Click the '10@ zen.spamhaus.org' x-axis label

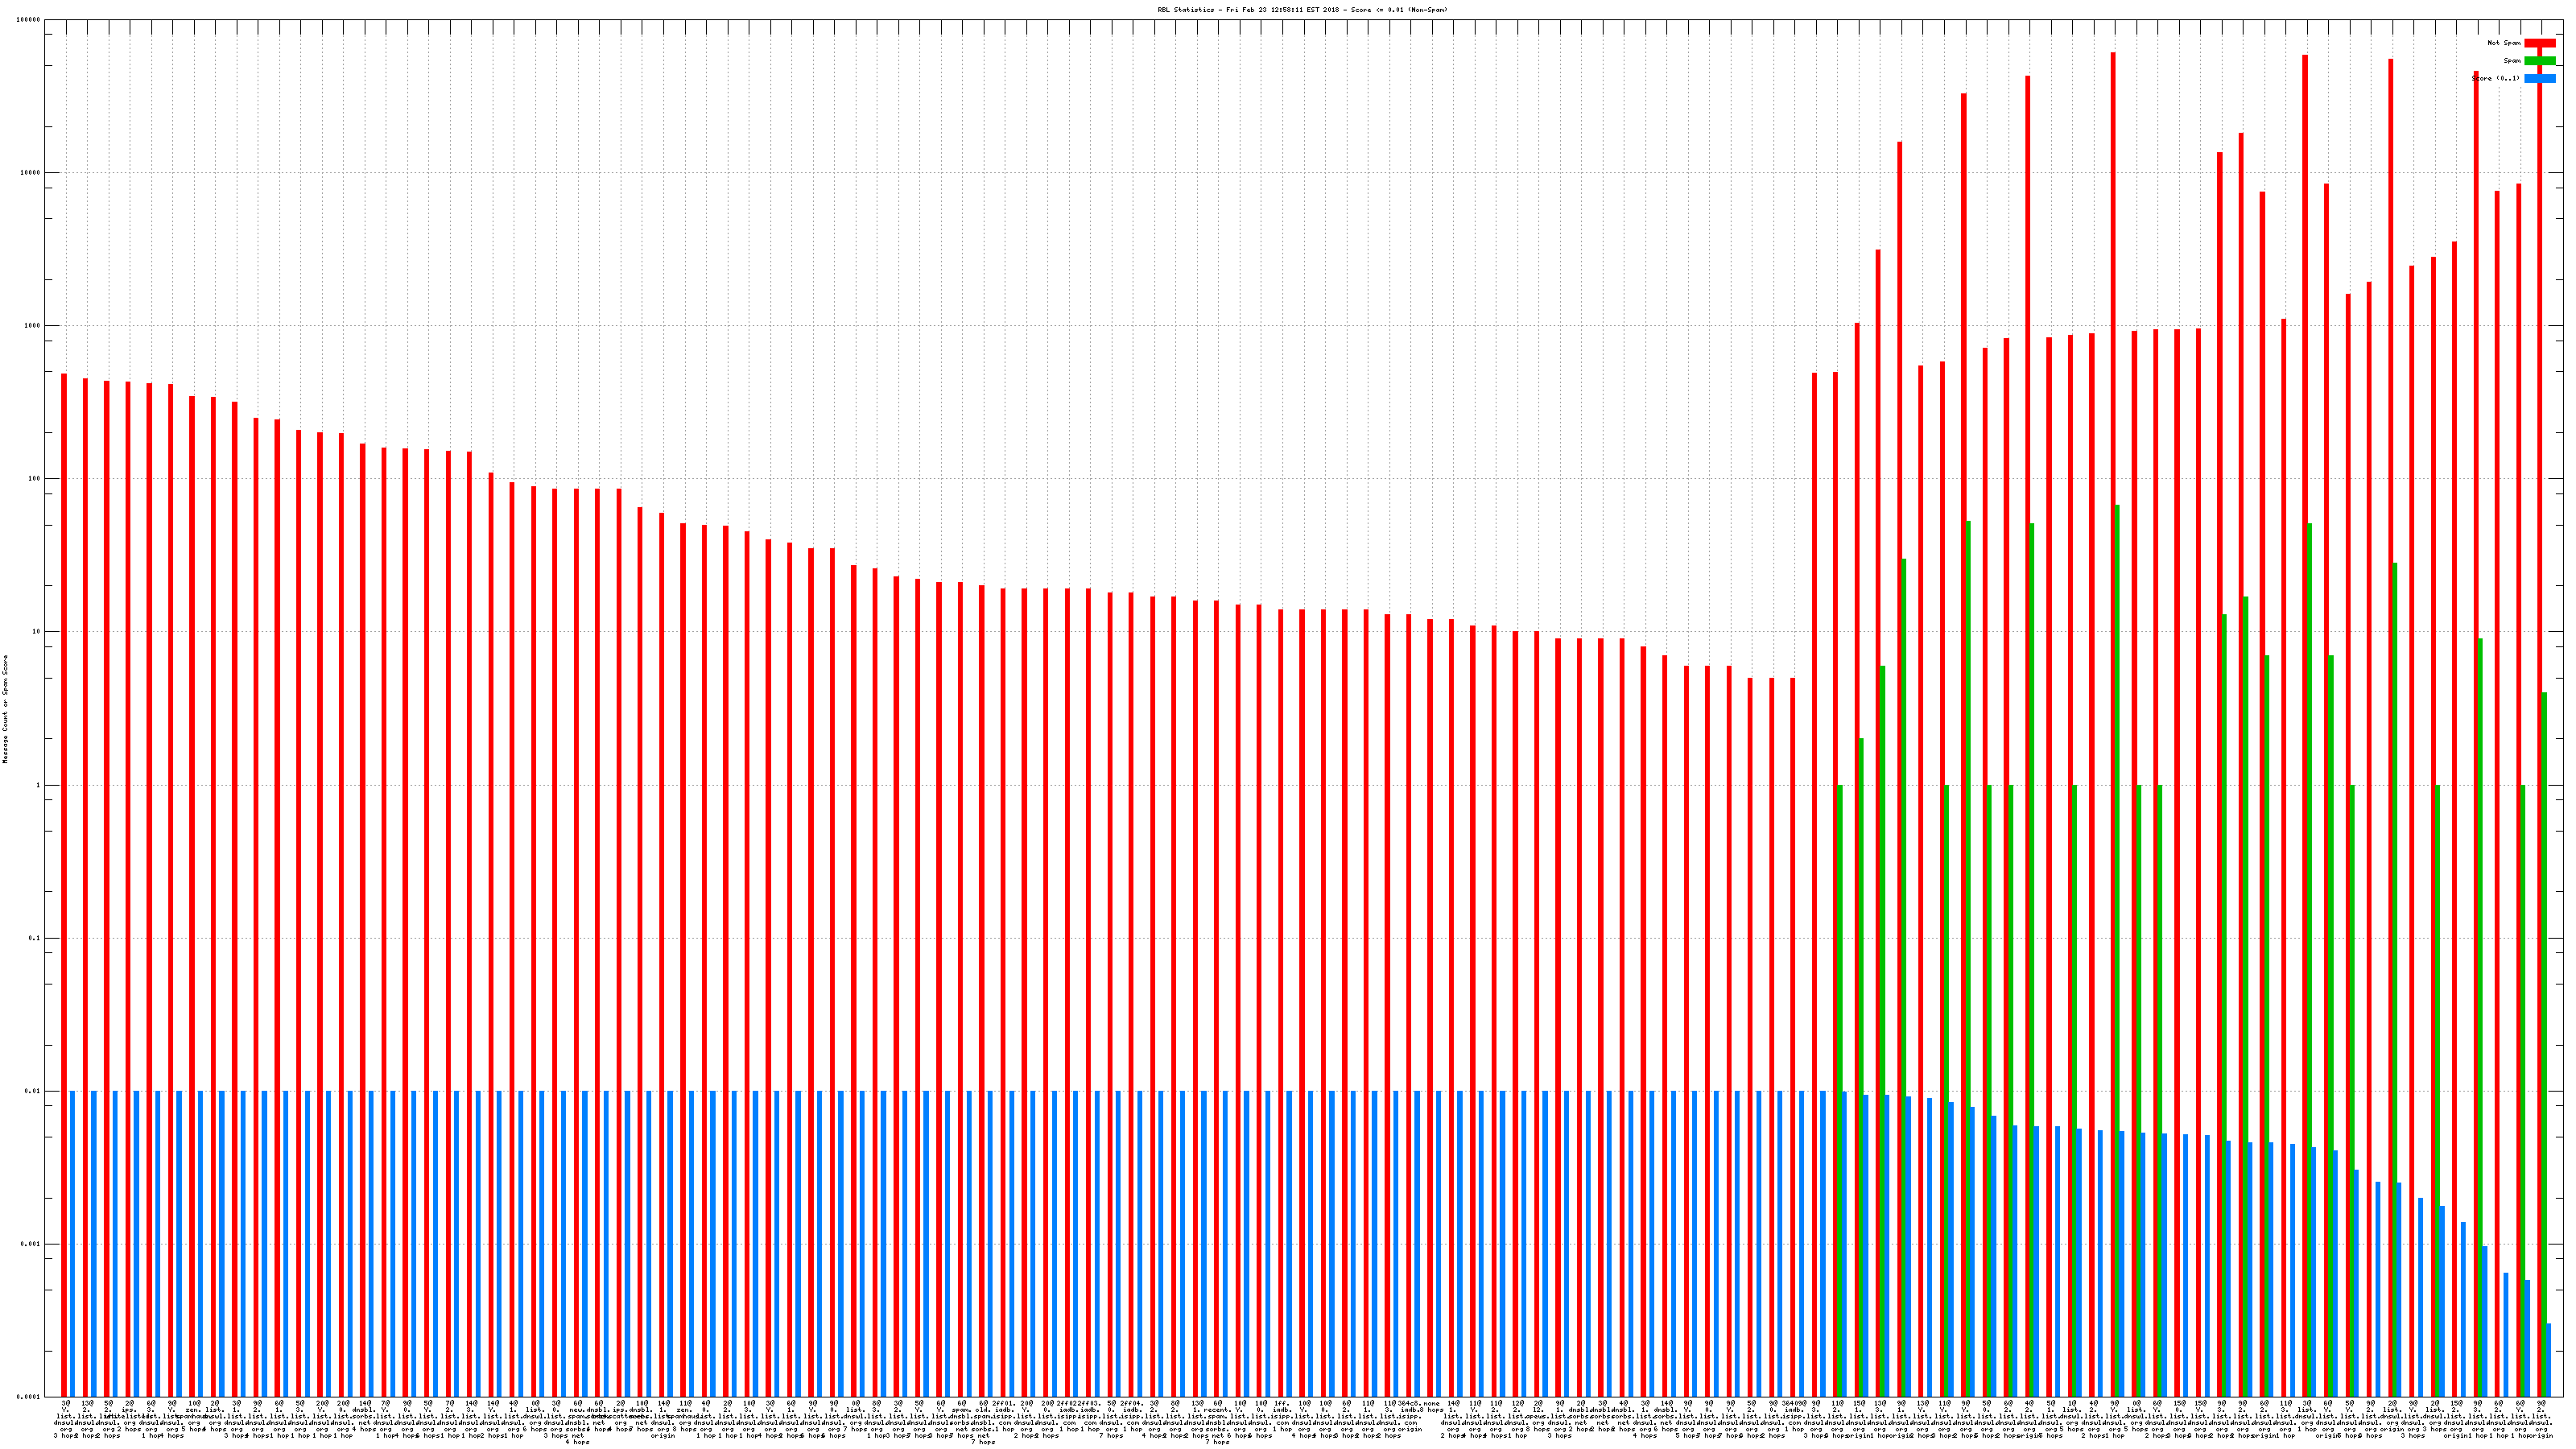tap(193, 1411)
